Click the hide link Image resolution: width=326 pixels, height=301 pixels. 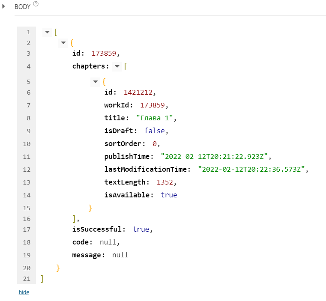coord(24,292)
